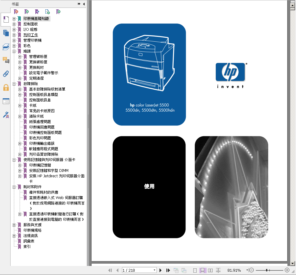Click the previous view icon

click(x=176, y=270)
